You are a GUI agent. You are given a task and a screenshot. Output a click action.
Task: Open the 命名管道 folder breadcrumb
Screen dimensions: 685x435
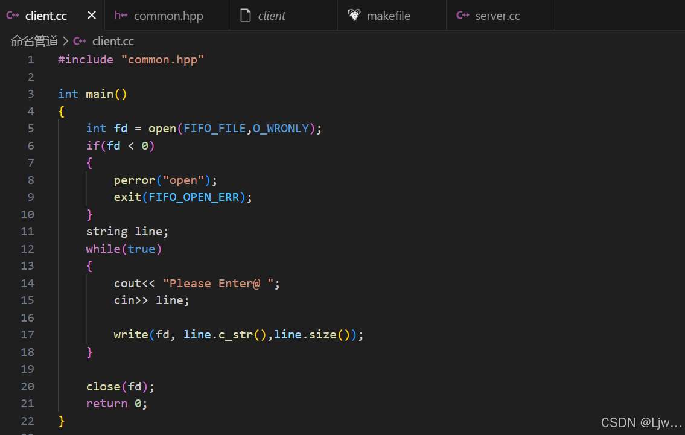tap(34, 42)
